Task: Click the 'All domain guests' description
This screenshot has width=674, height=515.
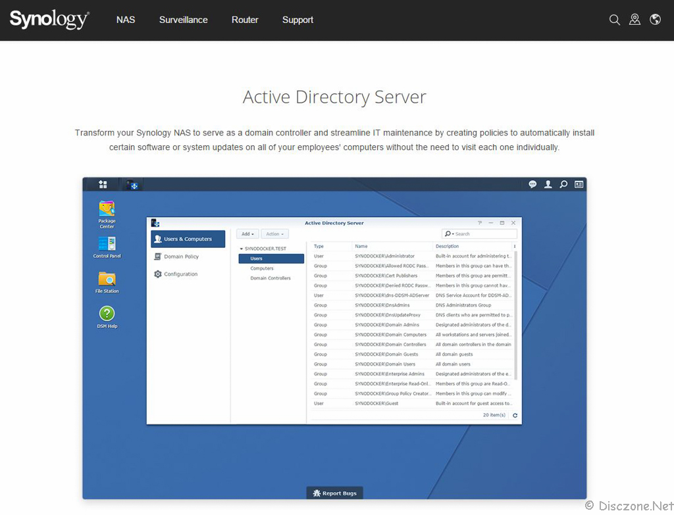Action: point(454,355)
